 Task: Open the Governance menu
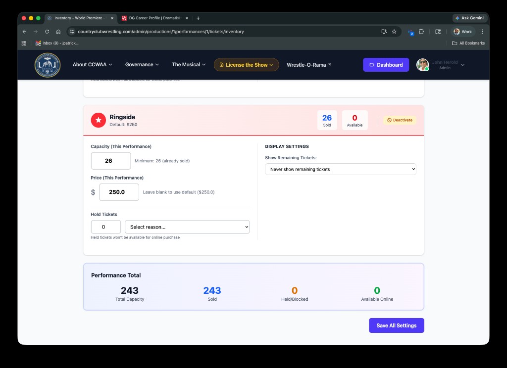(142, 64)
